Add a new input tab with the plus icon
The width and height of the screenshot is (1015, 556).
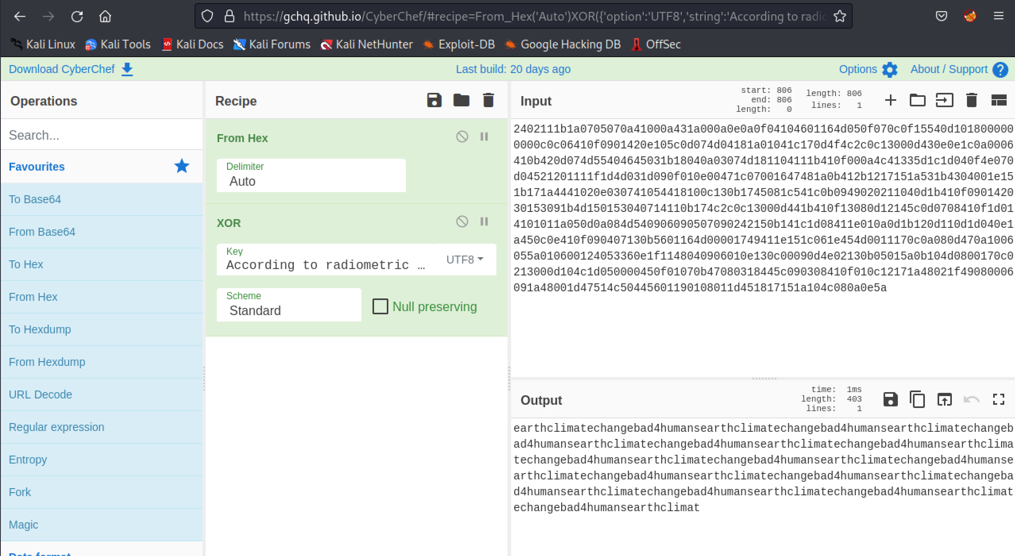point(890,100)
